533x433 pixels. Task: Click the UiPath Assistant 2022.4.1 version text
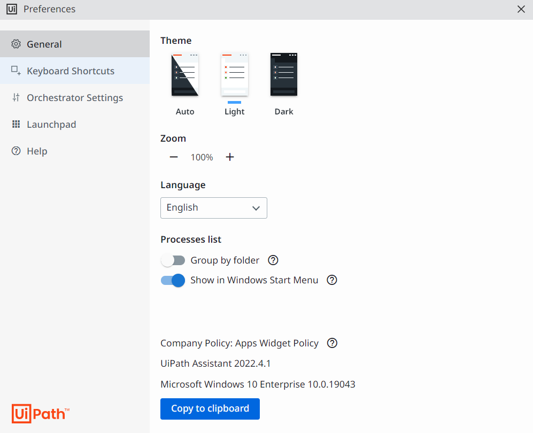(x=215, y=364)
